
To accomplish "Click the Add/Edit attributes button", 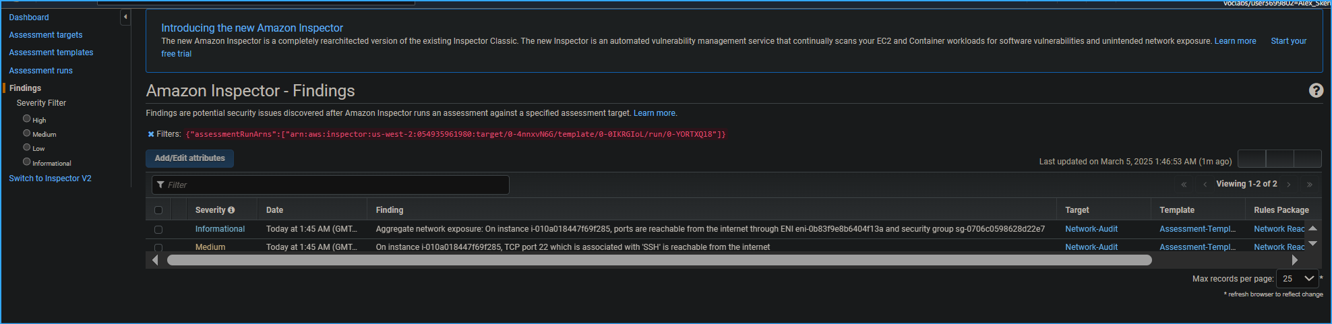I will [x=190, y=158].
